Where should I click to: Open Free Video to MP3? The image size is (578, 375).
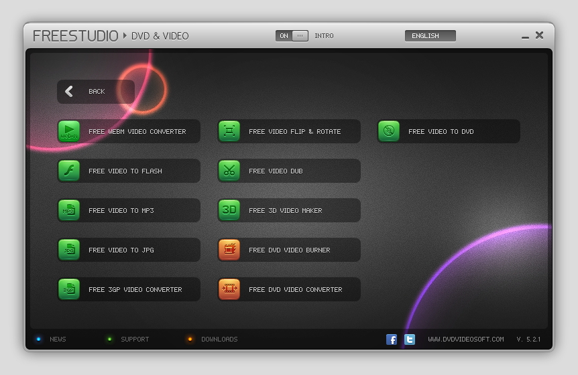pos(129,210)
